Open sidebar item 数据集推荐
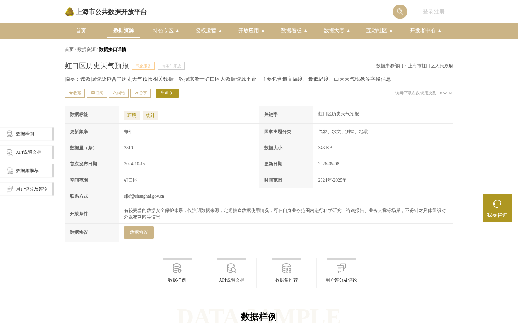 (x=27, y=171)
